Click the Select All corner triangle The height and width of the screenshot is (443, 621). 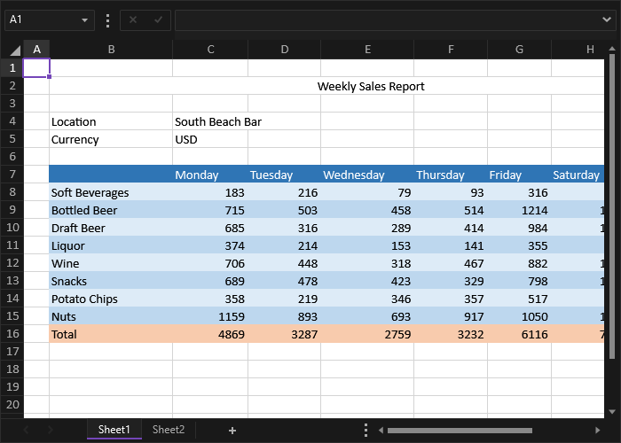(15, 51)
